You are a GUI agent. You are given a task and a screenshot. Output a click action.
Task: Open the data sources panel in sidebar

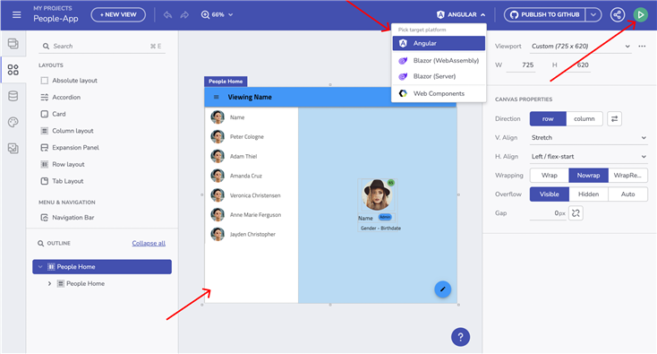[x=13, y=96]
